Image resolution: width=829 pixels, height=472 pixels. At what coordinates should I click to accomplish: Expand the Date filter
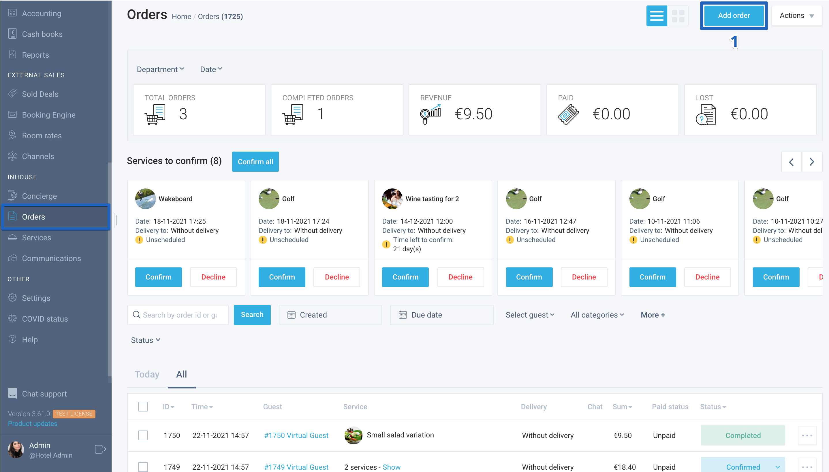(211, 69)
